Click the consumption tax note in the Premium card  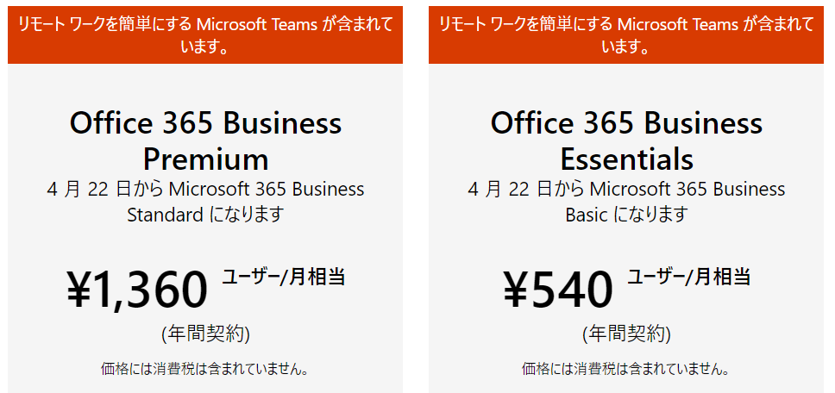click(x=205, y=370)
